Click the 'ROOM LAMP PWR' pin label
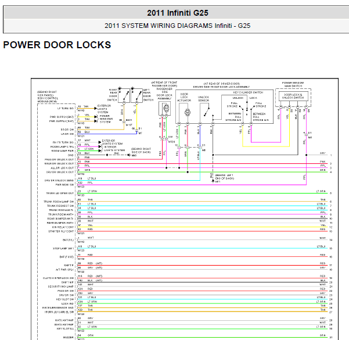The height and width of the screenshot is (340, 349). pyautogui.click(x=63, y=151)
